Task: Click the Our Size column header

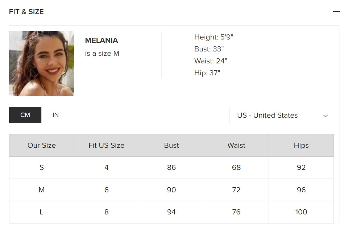Action: [42, 145]
